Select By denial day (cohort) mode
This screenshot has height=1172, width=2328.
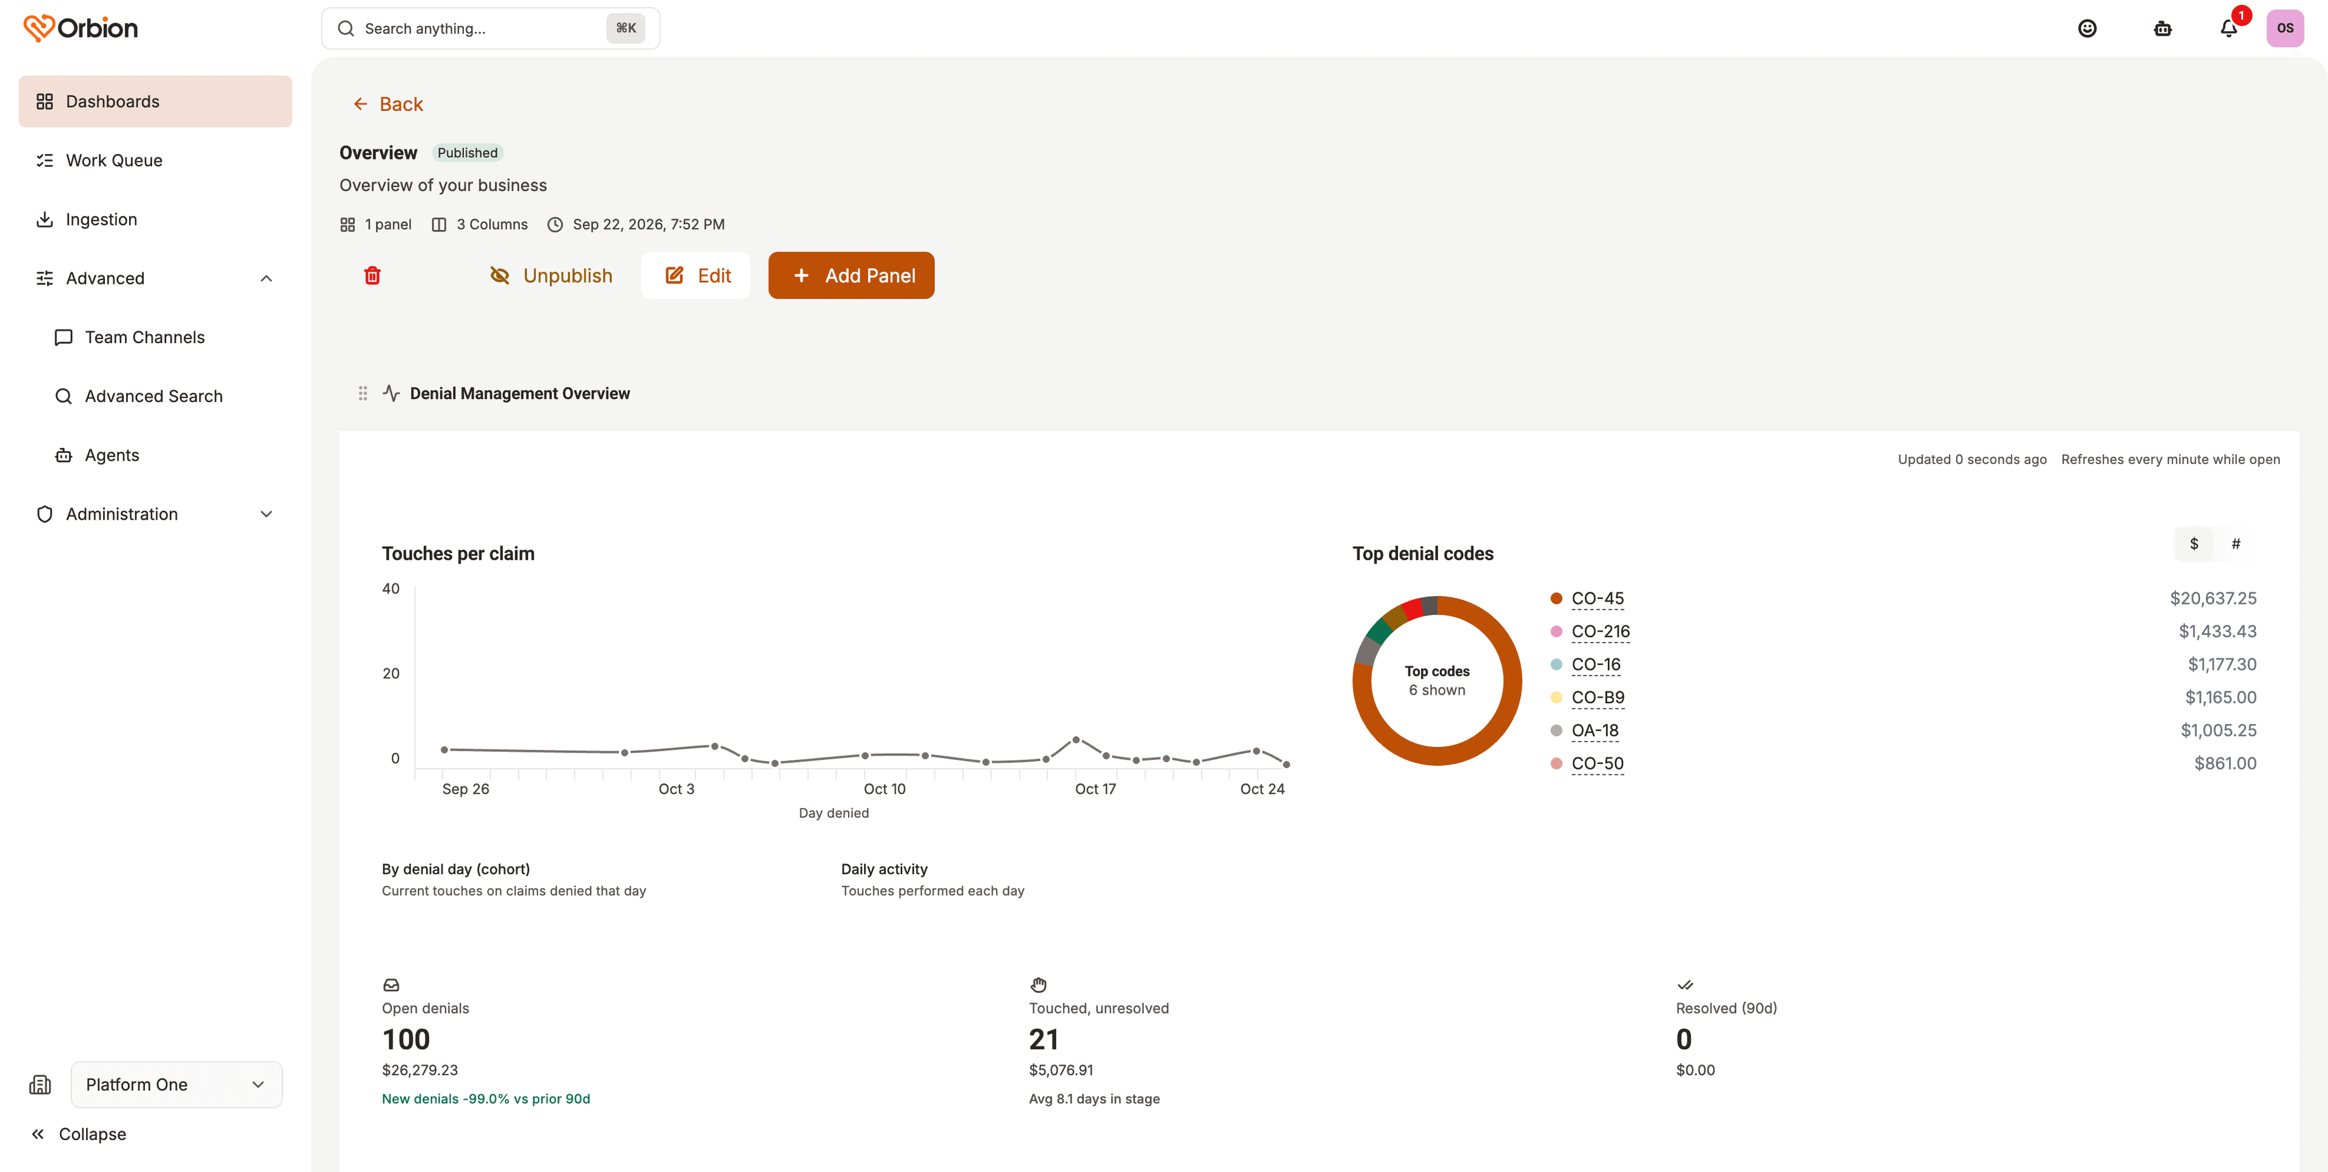pyautogui.click(x=513, y=879)
